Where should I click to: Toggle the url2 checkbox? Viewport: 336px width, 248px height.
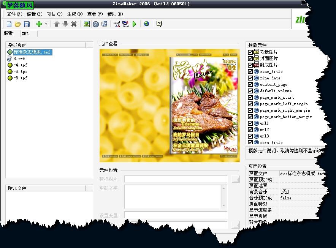coord(250,130)
